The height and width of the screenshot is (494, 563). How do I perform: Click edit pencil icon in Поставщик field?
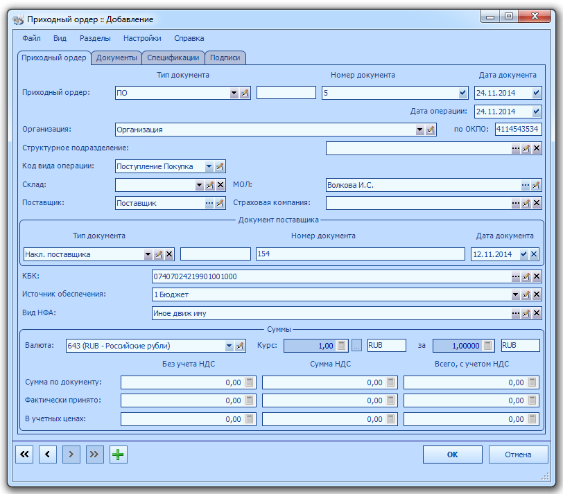coord(220,204)
